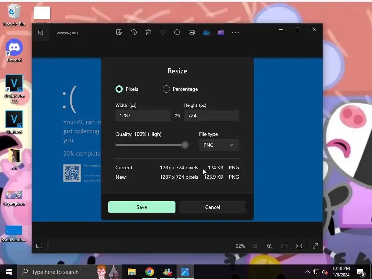
Task: Click the 62% zoom level text
Action: tap(240, 246)
